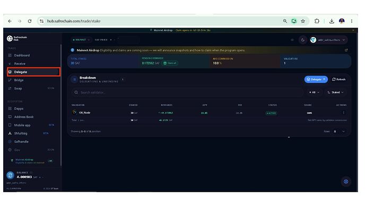Screen dimensions: 366x206
Task: Open the All status filter dropdown
Action: pyautogui.click(x=314, y=92)
